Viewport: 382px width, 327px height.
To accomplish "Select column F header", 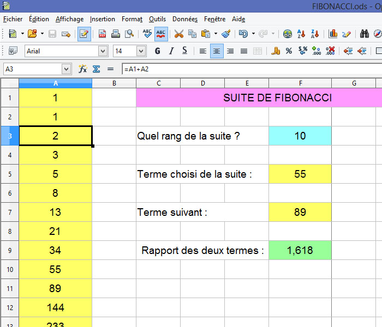I will click(x=300, y=83).
